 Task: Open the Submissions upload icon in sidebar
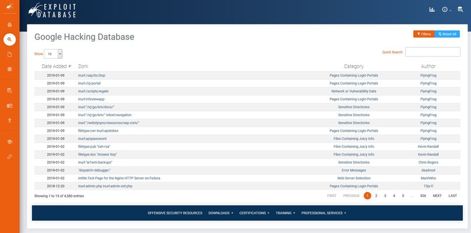pos(9,120)
